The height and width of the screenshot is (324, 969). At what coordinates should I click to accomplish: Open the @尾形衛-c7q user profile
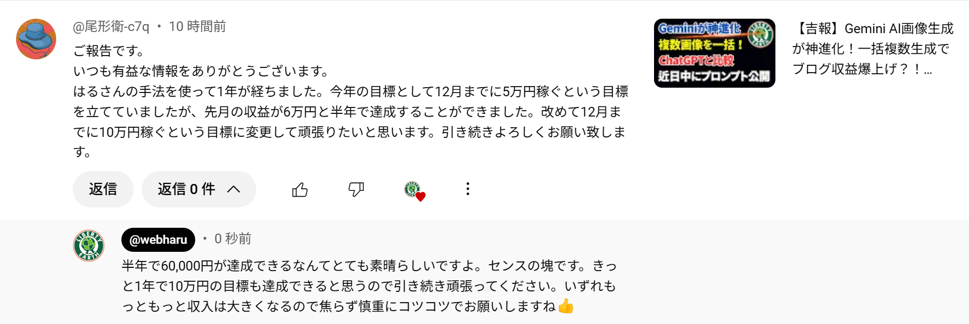tap(111, 26)
